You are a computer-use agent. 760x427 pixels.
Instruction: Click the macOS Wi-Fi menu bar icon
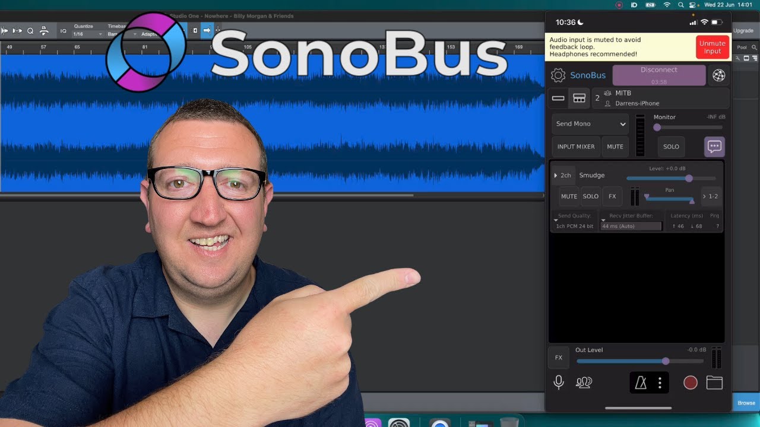[667, 5]
